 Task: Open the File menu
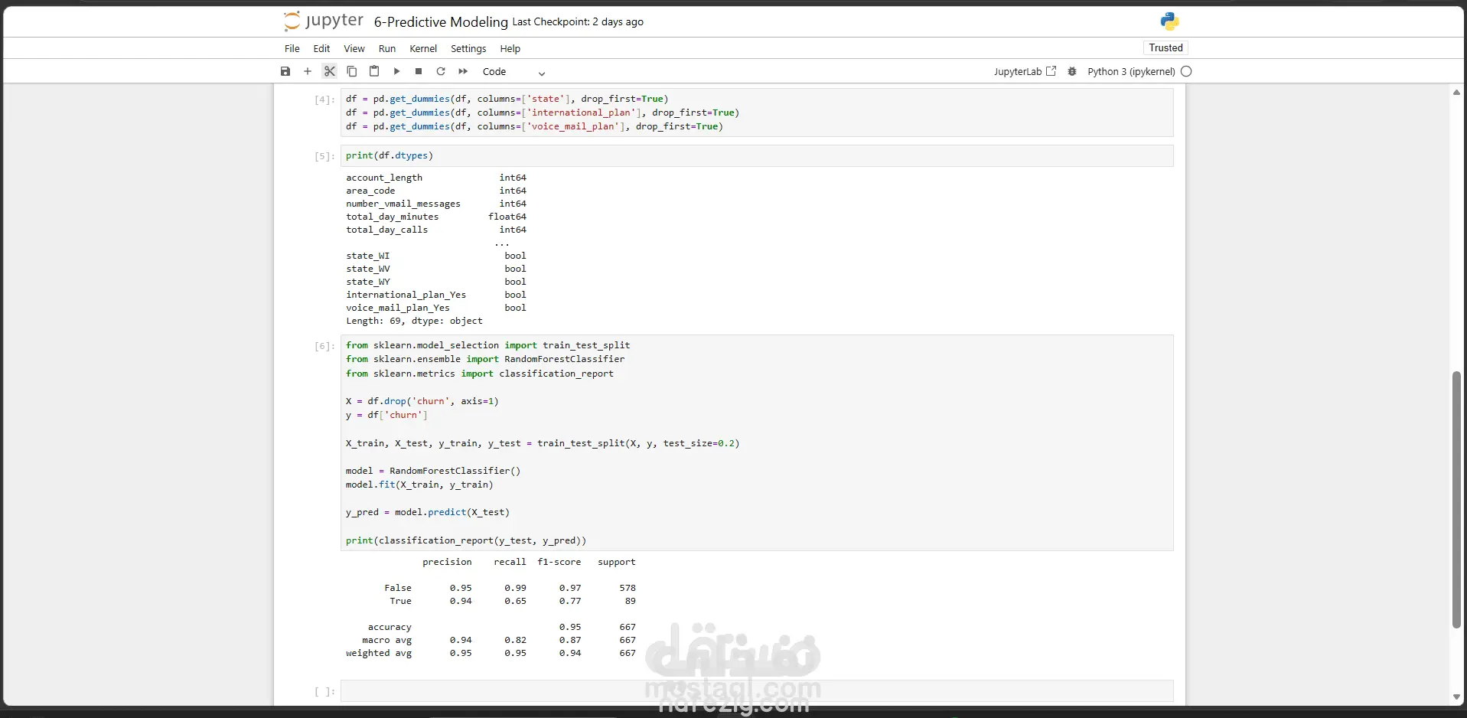coord(292,48)
